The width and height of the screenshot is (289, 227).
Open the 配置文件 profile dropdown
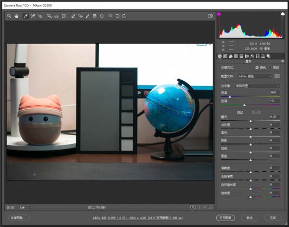(256, 76)
